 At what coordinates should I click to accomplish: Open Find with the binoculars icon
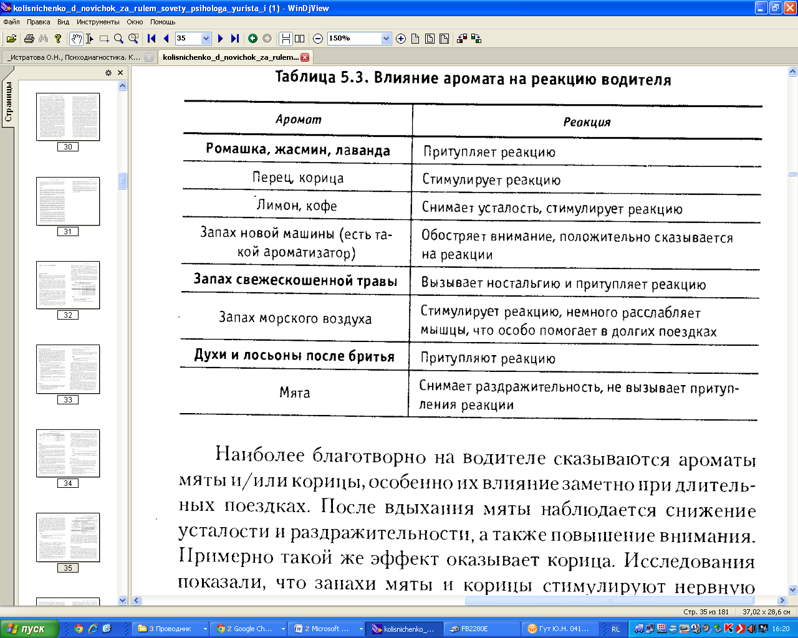tap(43, 39)
